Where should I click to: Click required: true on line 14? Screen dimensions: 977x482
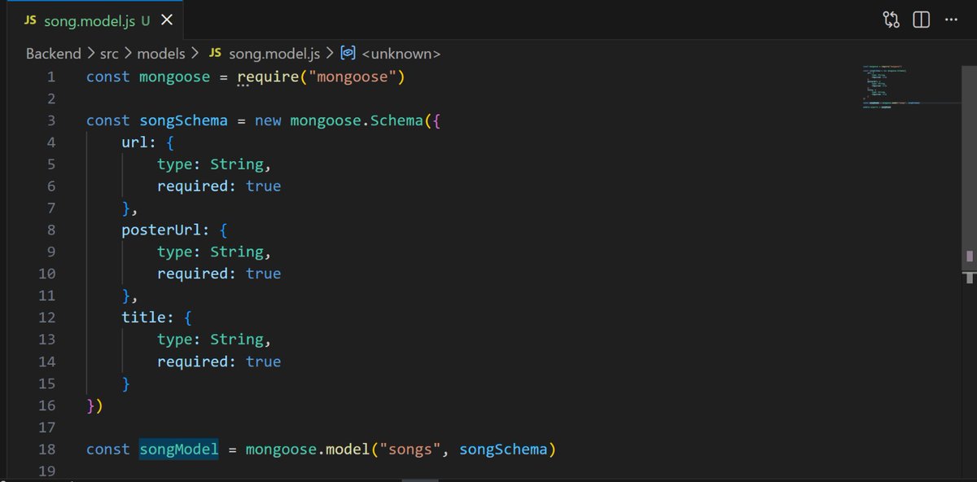point(219,361)
